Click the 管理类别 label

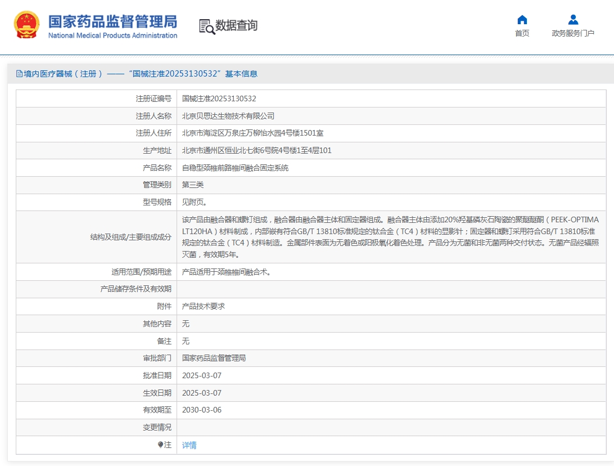coord(157,185)
